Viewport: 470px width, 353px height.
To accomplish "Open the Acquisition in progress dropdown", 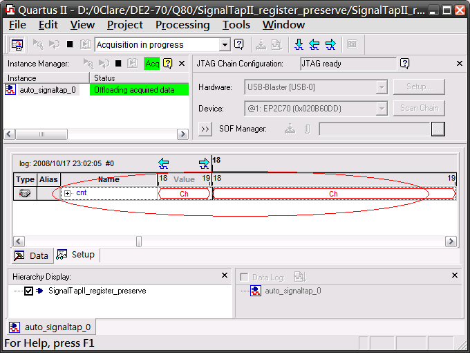I will pyautogui.click(x=225, y=45).
